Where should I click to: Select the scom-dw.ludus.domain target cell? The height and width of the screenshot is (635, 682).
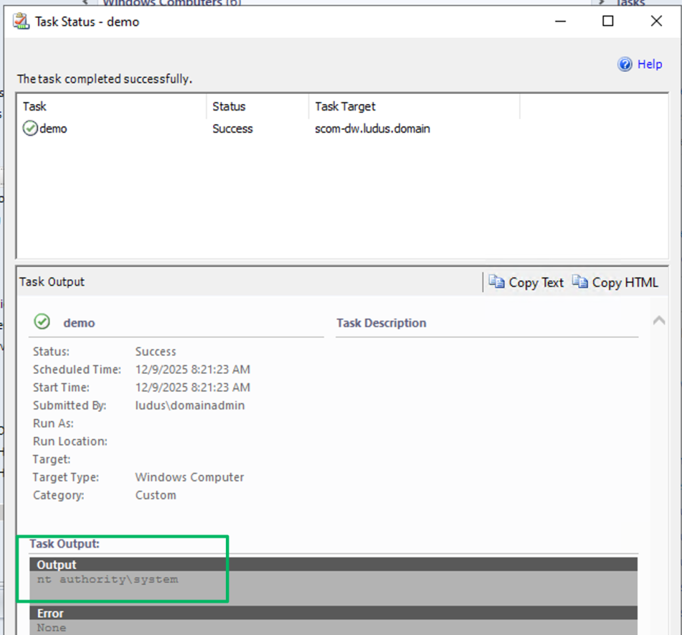point(372,129)
